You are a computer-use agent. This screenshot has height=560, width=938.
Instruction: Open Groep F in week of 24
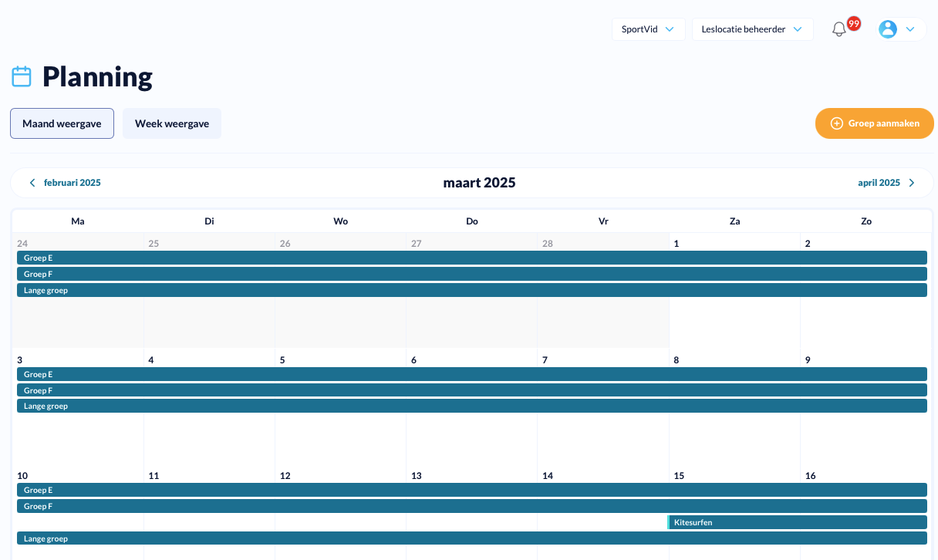472,274
